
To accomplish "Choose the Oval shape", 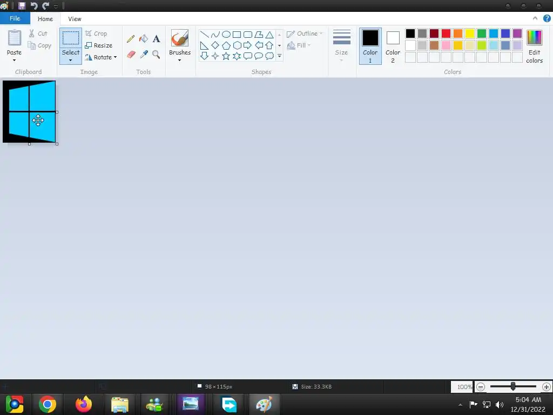I will click(226, 34).
